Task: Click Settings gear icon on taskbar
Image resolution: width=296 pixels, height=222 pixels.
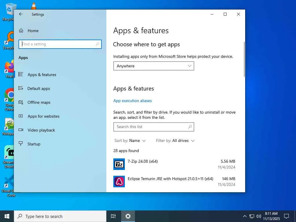Action: point(128,216)
